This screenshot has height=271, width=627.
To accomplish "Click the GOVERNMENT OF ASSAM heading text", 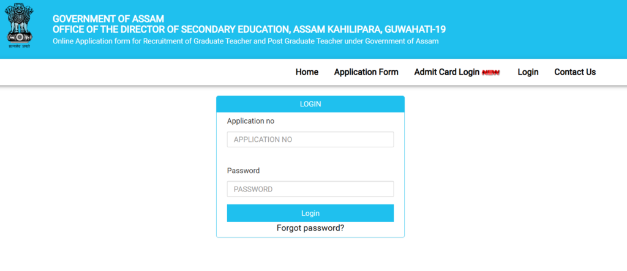I will 108,19.
